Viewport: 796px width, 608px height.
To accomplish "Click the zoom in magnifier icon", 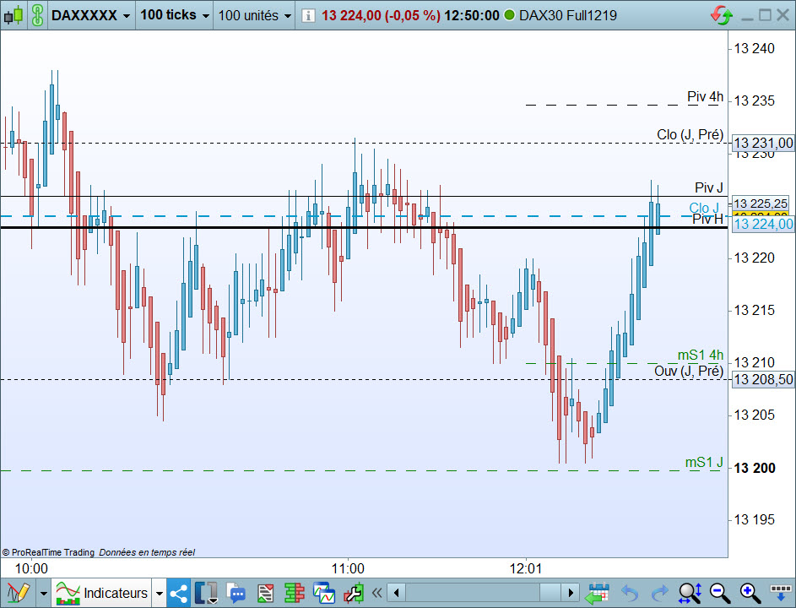I will (750, 593).
